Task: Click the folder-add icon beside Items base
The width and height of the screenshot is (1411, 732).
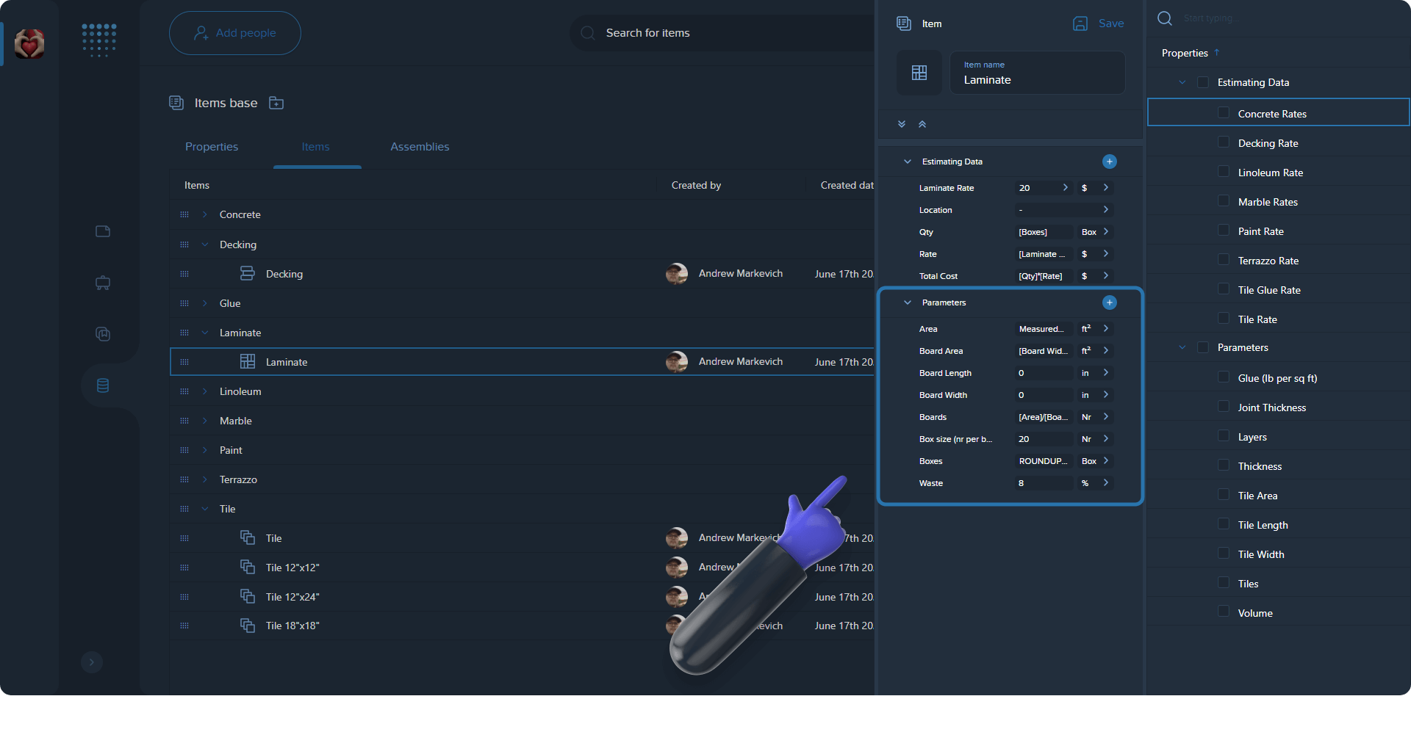Action: [x=276, y=103]
